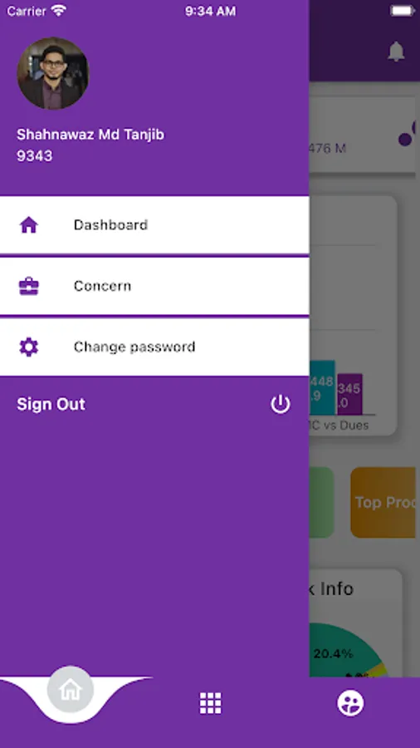The image size is (420, 748).
Task: Click the Sign Out text
Action: [x=51, y=404]
